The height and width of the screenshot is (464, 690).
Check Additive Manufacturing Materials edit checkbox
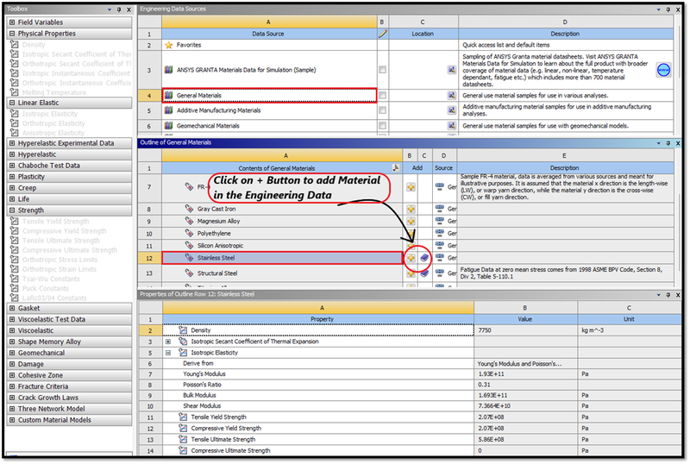click(x=382, y=110)
